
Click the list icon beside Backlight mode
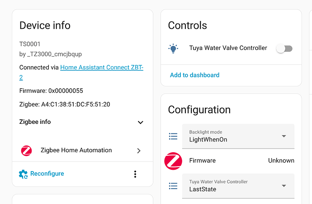pyautogui.click(x=173, y=136)
